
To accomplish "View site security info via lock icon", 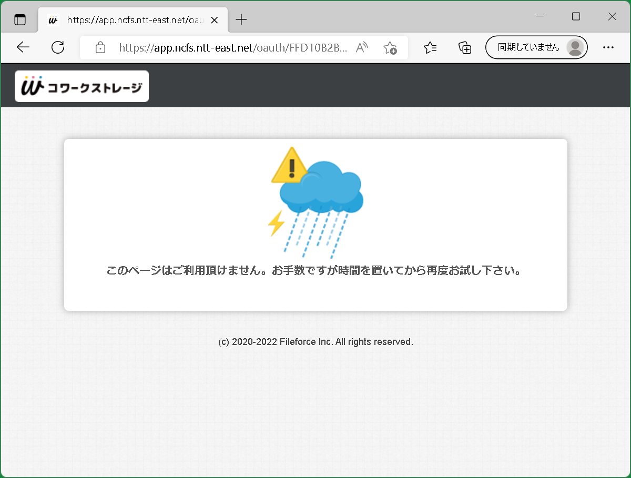I will point(100,47).
